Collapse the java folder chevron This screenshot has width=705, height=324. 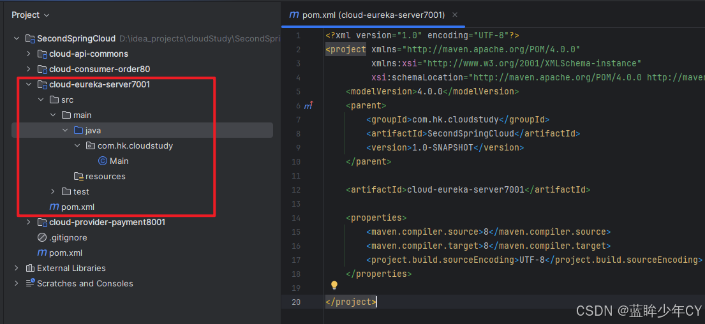(65, 130)
